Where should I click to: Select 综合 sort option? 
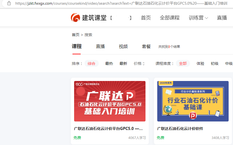click(91, 63)
